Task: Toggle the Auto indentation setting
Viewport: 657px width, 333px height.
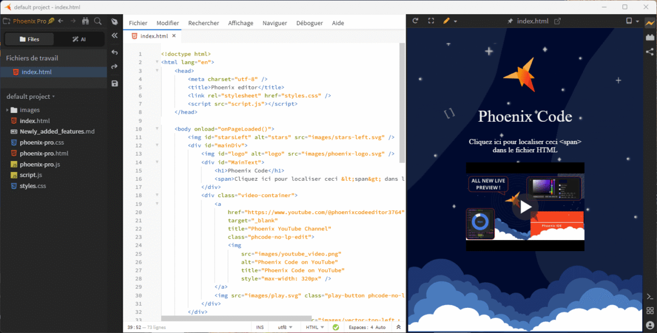Action: (381, 327)
